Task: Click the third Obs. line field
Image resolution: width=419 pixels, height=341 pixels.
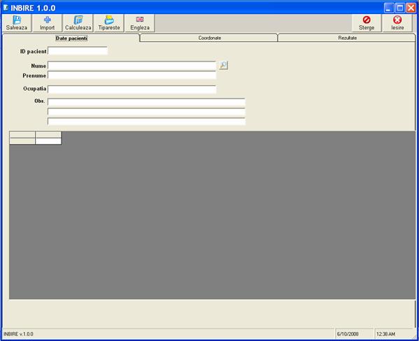Action: [x=146, y=122]
